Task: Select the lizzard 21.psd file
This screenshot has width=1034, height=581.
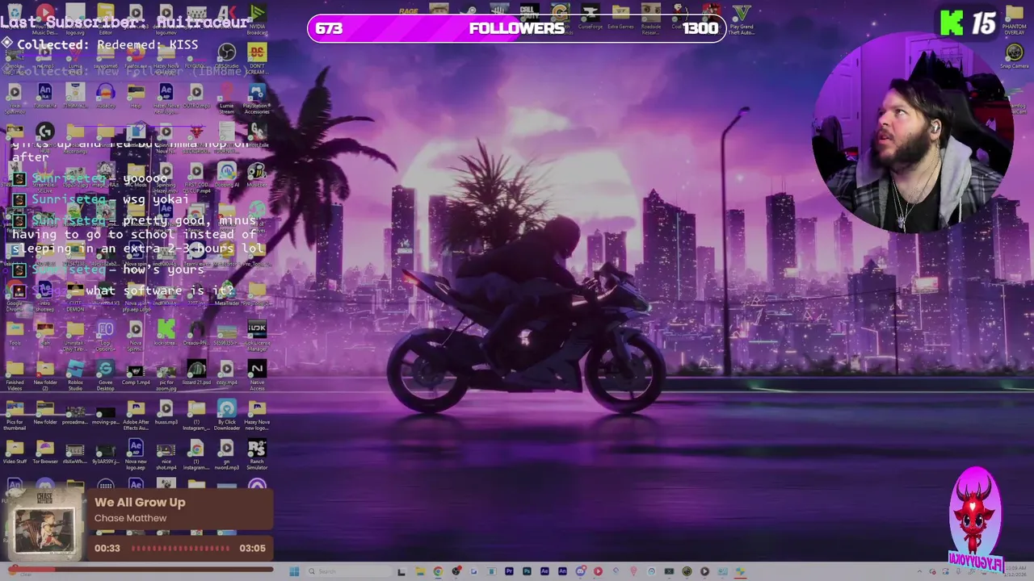Action: click(196, 373)
